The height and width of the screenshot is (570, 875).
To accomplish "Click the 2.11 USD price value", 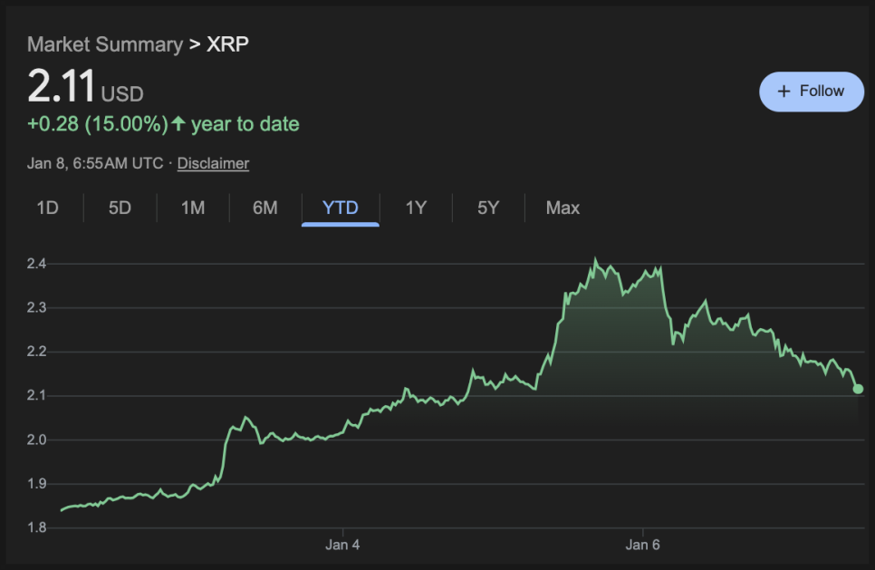I will pos(62,88).
